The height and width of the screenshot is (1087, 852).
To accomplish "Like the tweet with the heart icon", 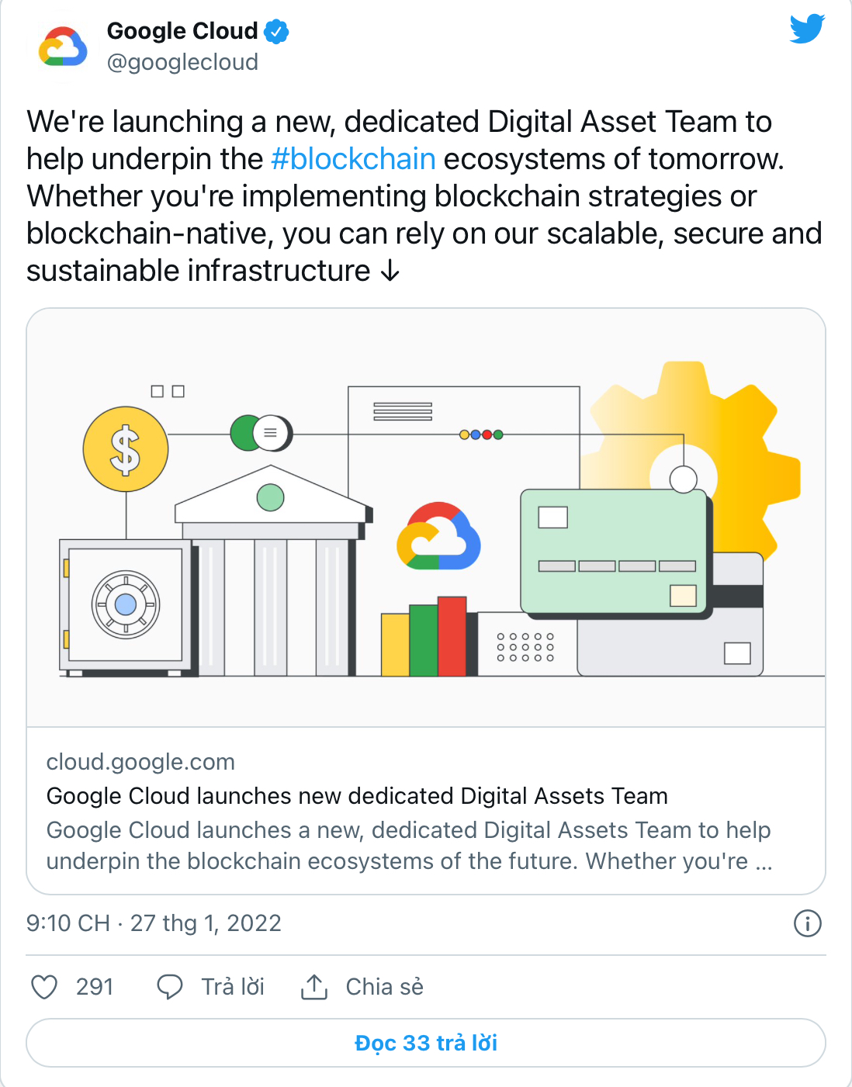I will [44, 987].
